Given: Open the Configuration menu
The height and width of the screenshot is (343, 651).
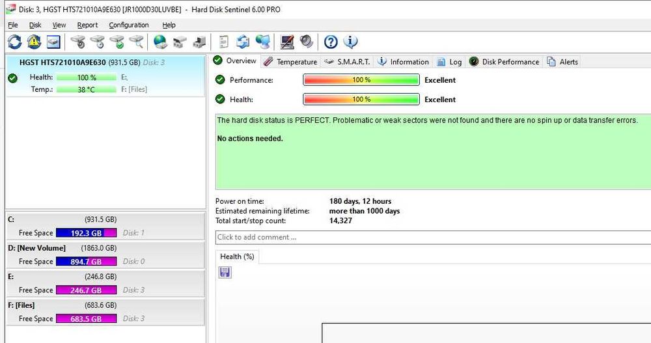Looking at the screenshot, I should click(x=129, y=25).
